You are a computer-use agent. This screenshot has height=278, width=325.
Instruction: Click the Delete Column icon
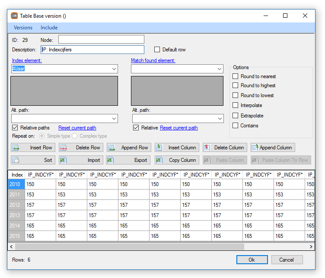tap(207, 148)
